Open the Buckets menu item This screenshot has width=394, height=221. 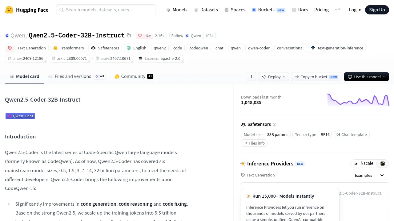(268, 10)
